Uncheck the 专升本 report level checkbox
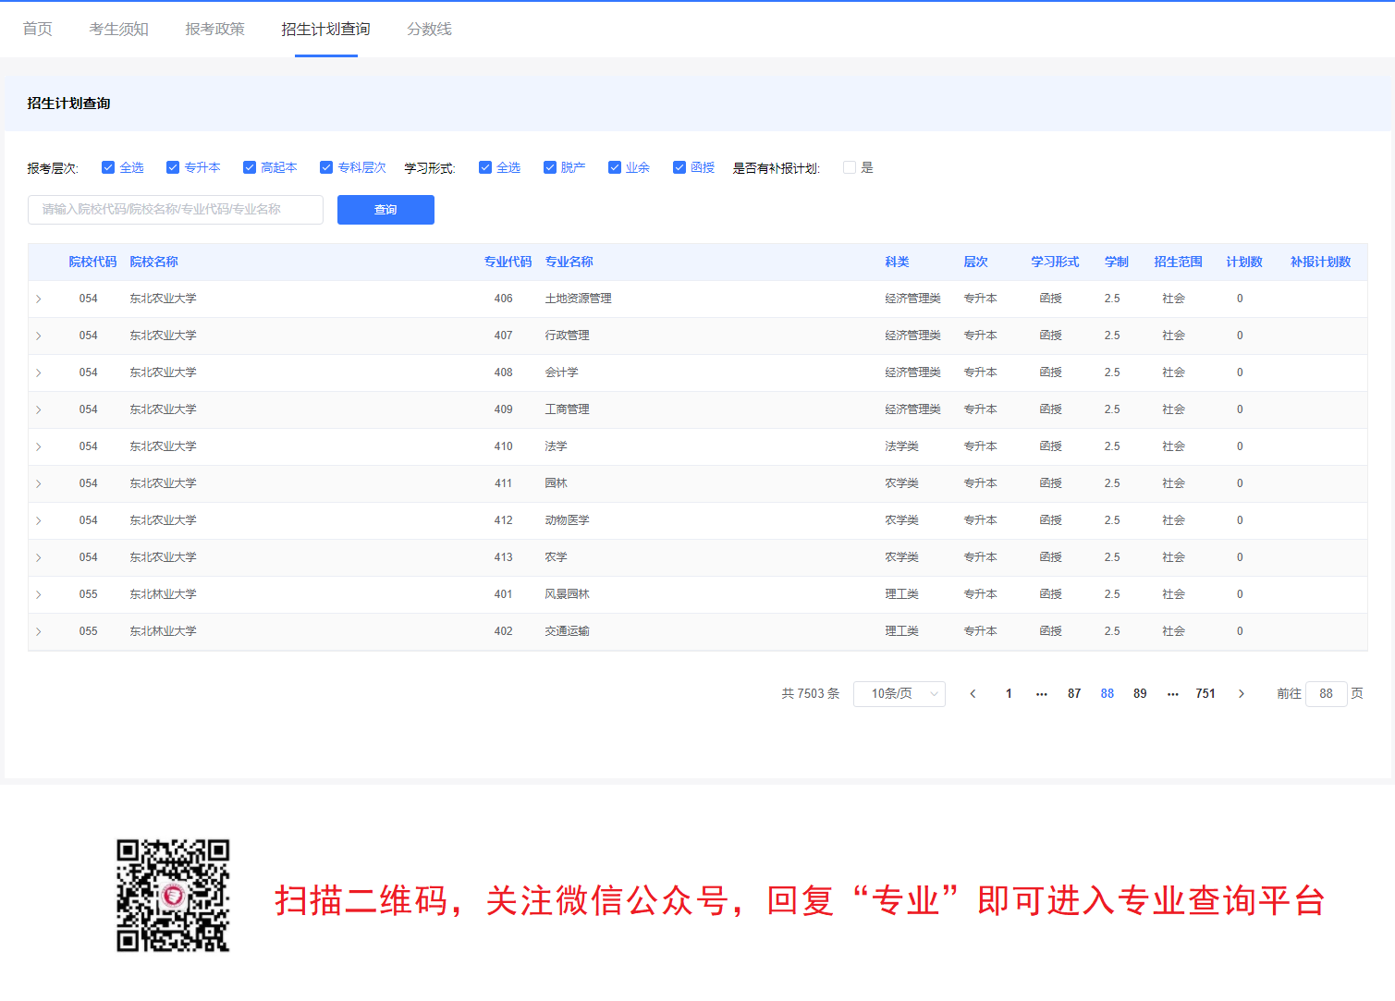Screen dimensions: 1395x1001 pos(173,167)
